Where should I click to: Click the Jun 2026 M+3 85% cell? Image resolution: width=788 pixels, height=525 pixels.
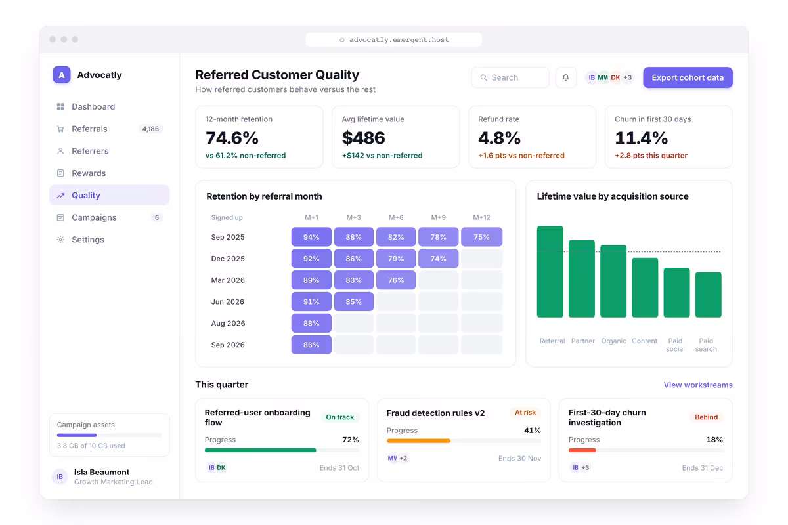[x=354, y=302]
